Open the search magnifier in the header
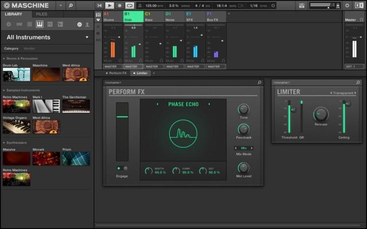This screenshot has width=367, height=229. point(71,5)
